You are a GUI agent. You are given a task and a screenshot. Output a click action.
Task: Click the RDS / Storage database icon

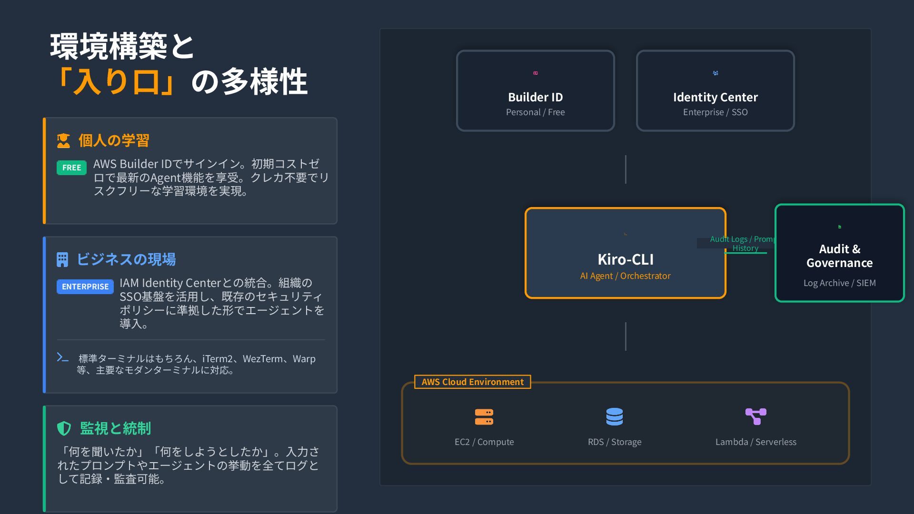(614, 417)
